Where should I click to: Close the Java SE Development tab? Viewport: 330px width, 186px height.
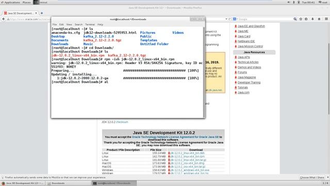pyautogui.click(x=36, y=13)
